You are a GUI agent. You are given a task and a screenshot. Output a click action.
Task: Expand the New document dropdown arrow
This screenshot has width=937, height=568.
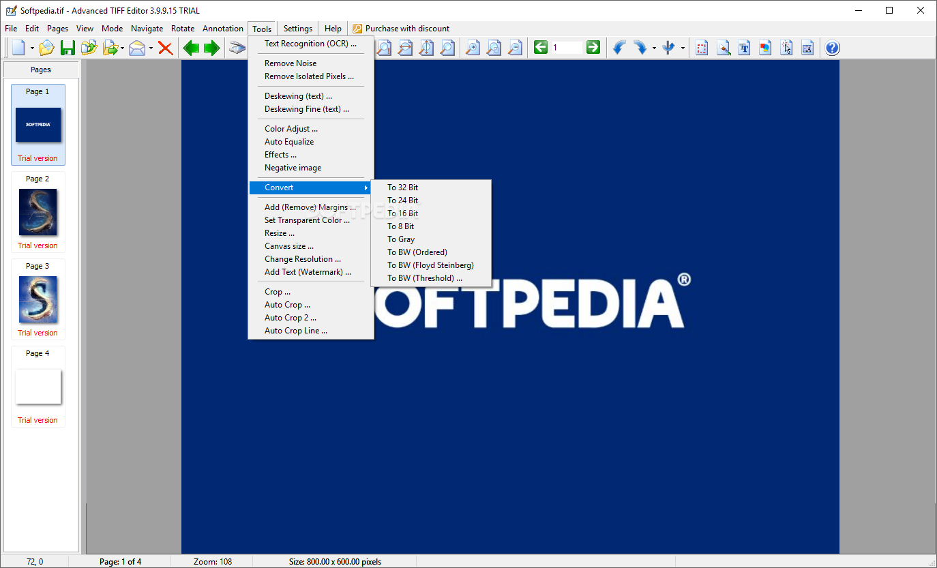pyautogui.click(x=32, y=48)
